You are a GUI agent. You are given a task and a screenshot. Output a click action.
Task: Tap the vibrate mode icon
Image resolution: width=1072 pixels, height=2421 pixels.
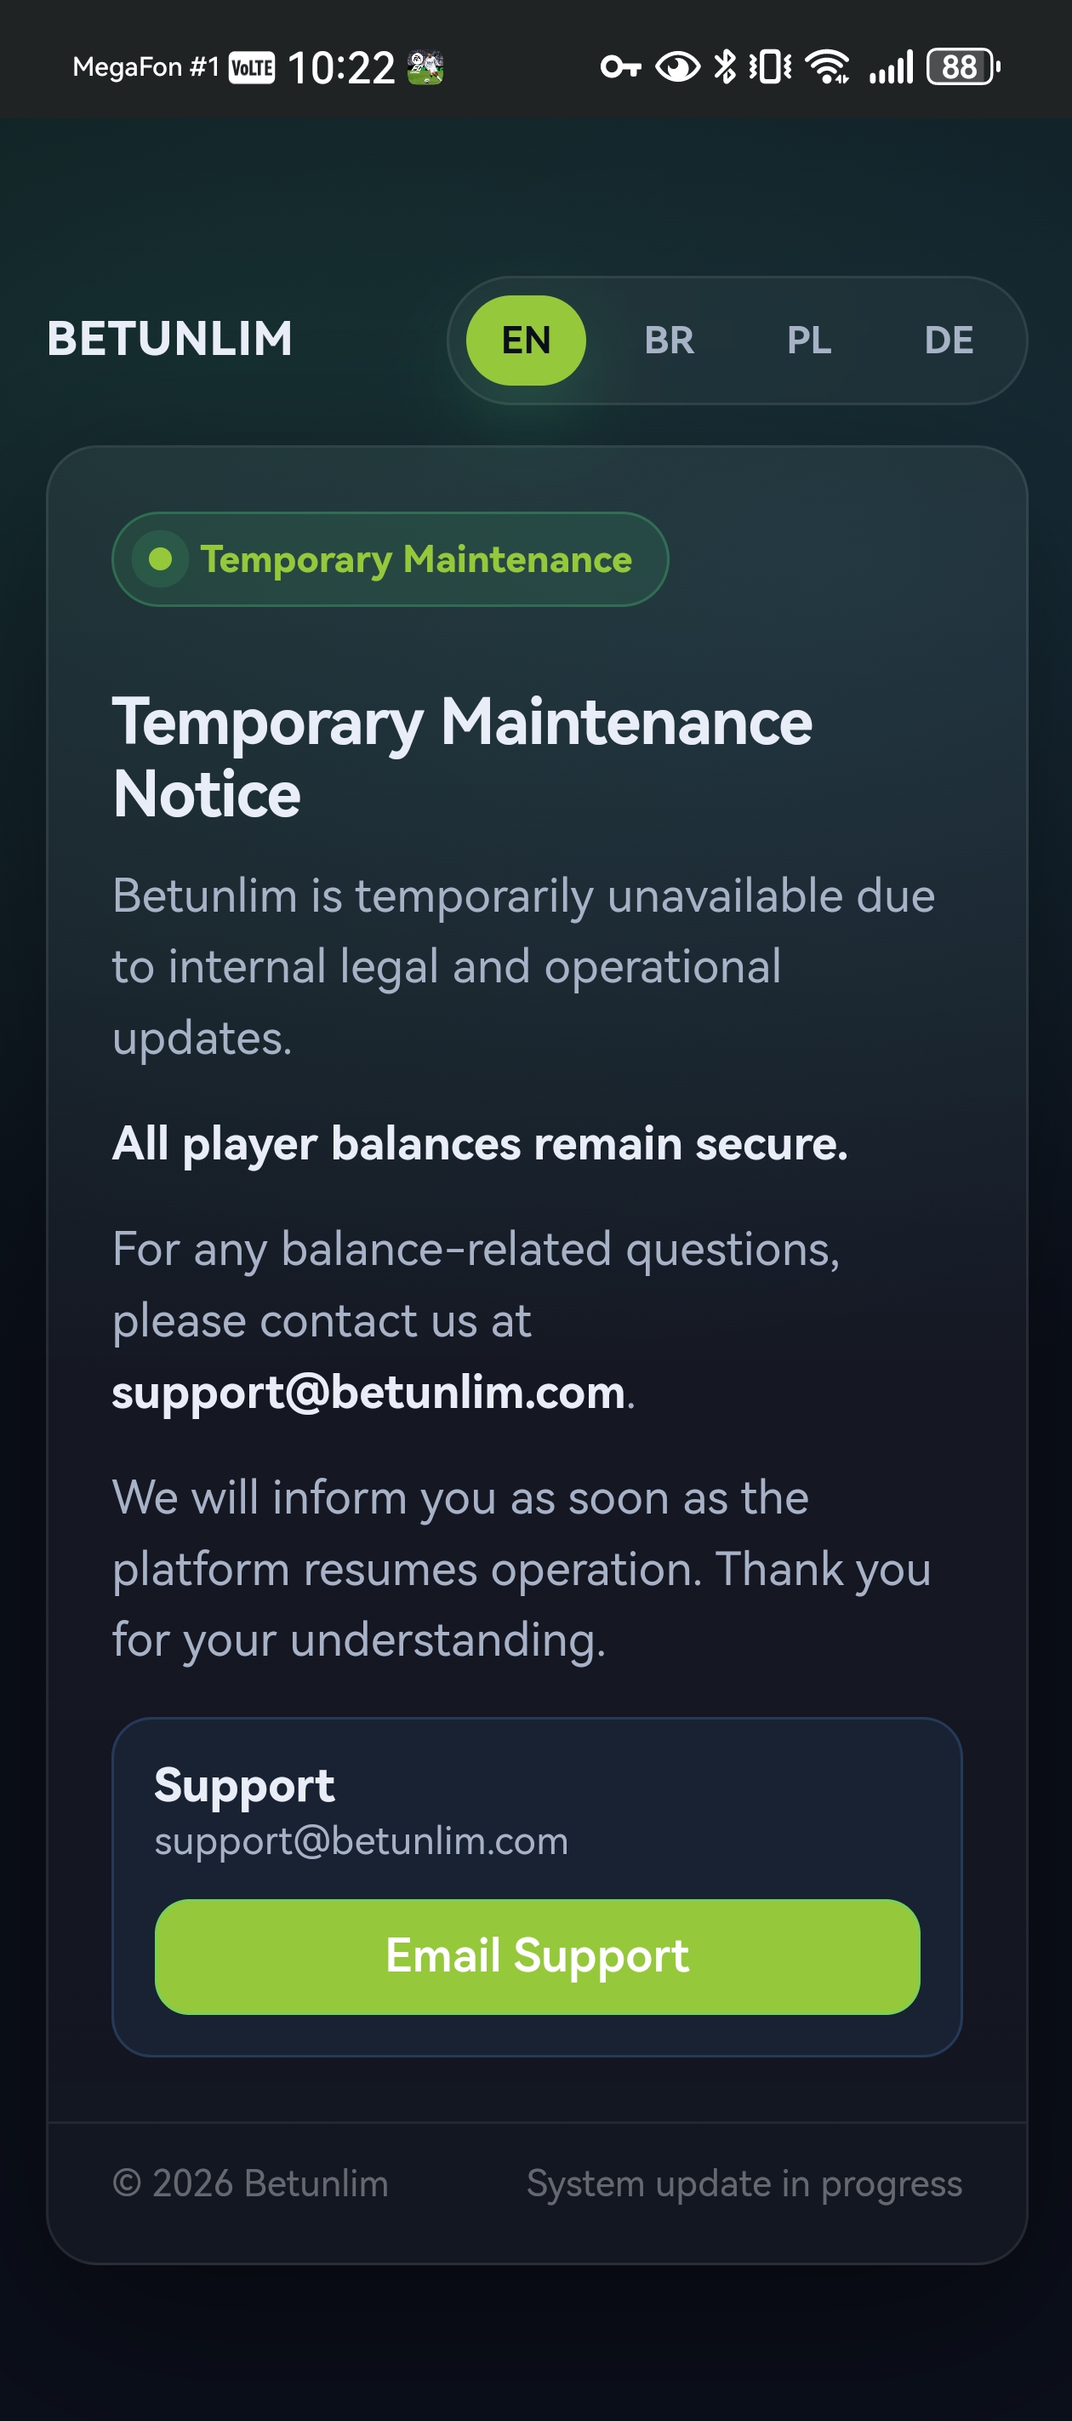click(771, 66)
